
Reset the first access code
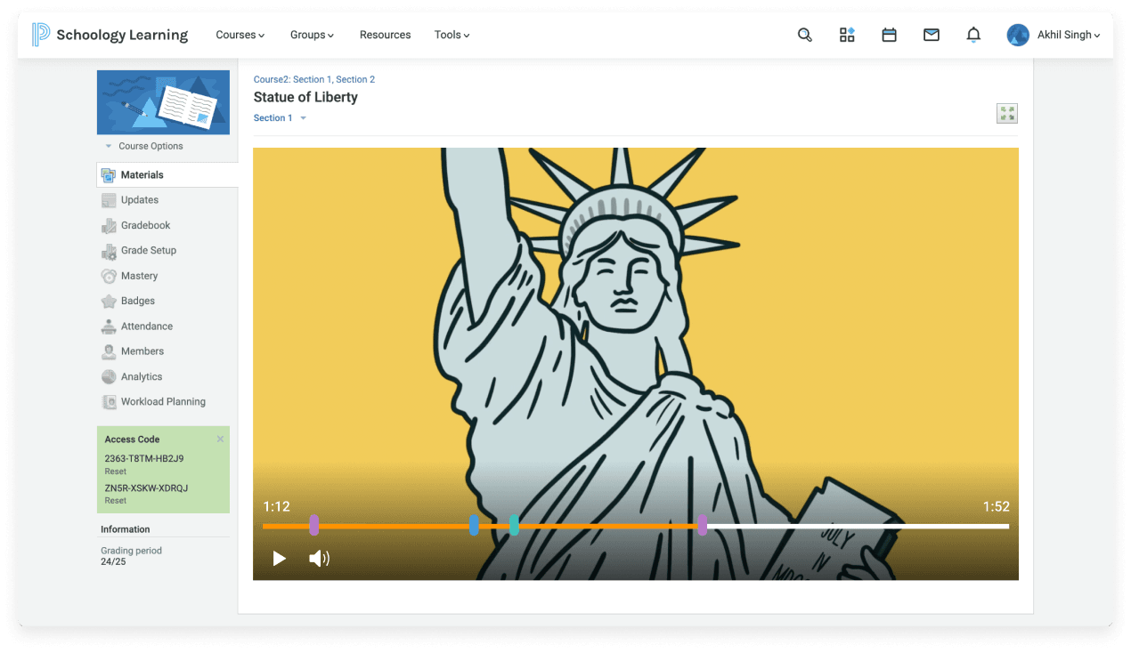115,472
